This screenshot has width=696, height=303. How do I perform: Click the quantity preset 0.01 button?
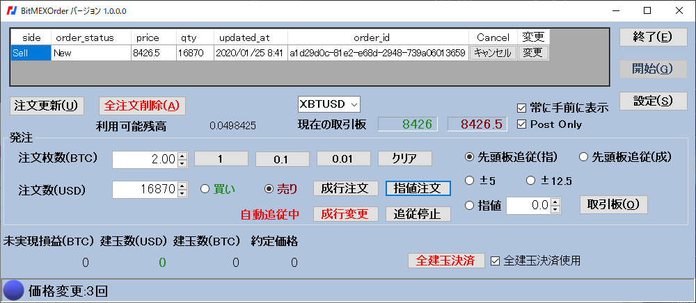(x=344, y=158)
